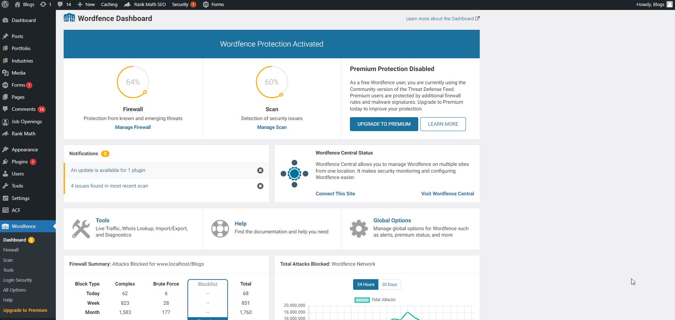Click the Global Options gear icon
Screen dimensions: 675x320
[359, 229]
